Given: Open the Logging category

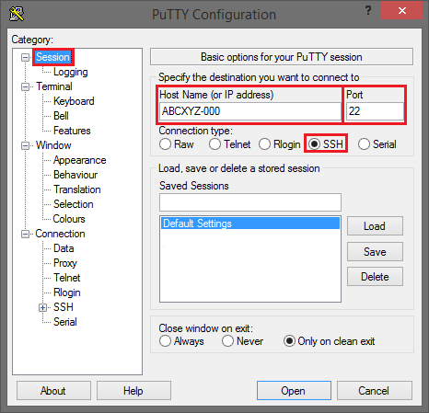Looking at the screenshot, I should (71, 72).
